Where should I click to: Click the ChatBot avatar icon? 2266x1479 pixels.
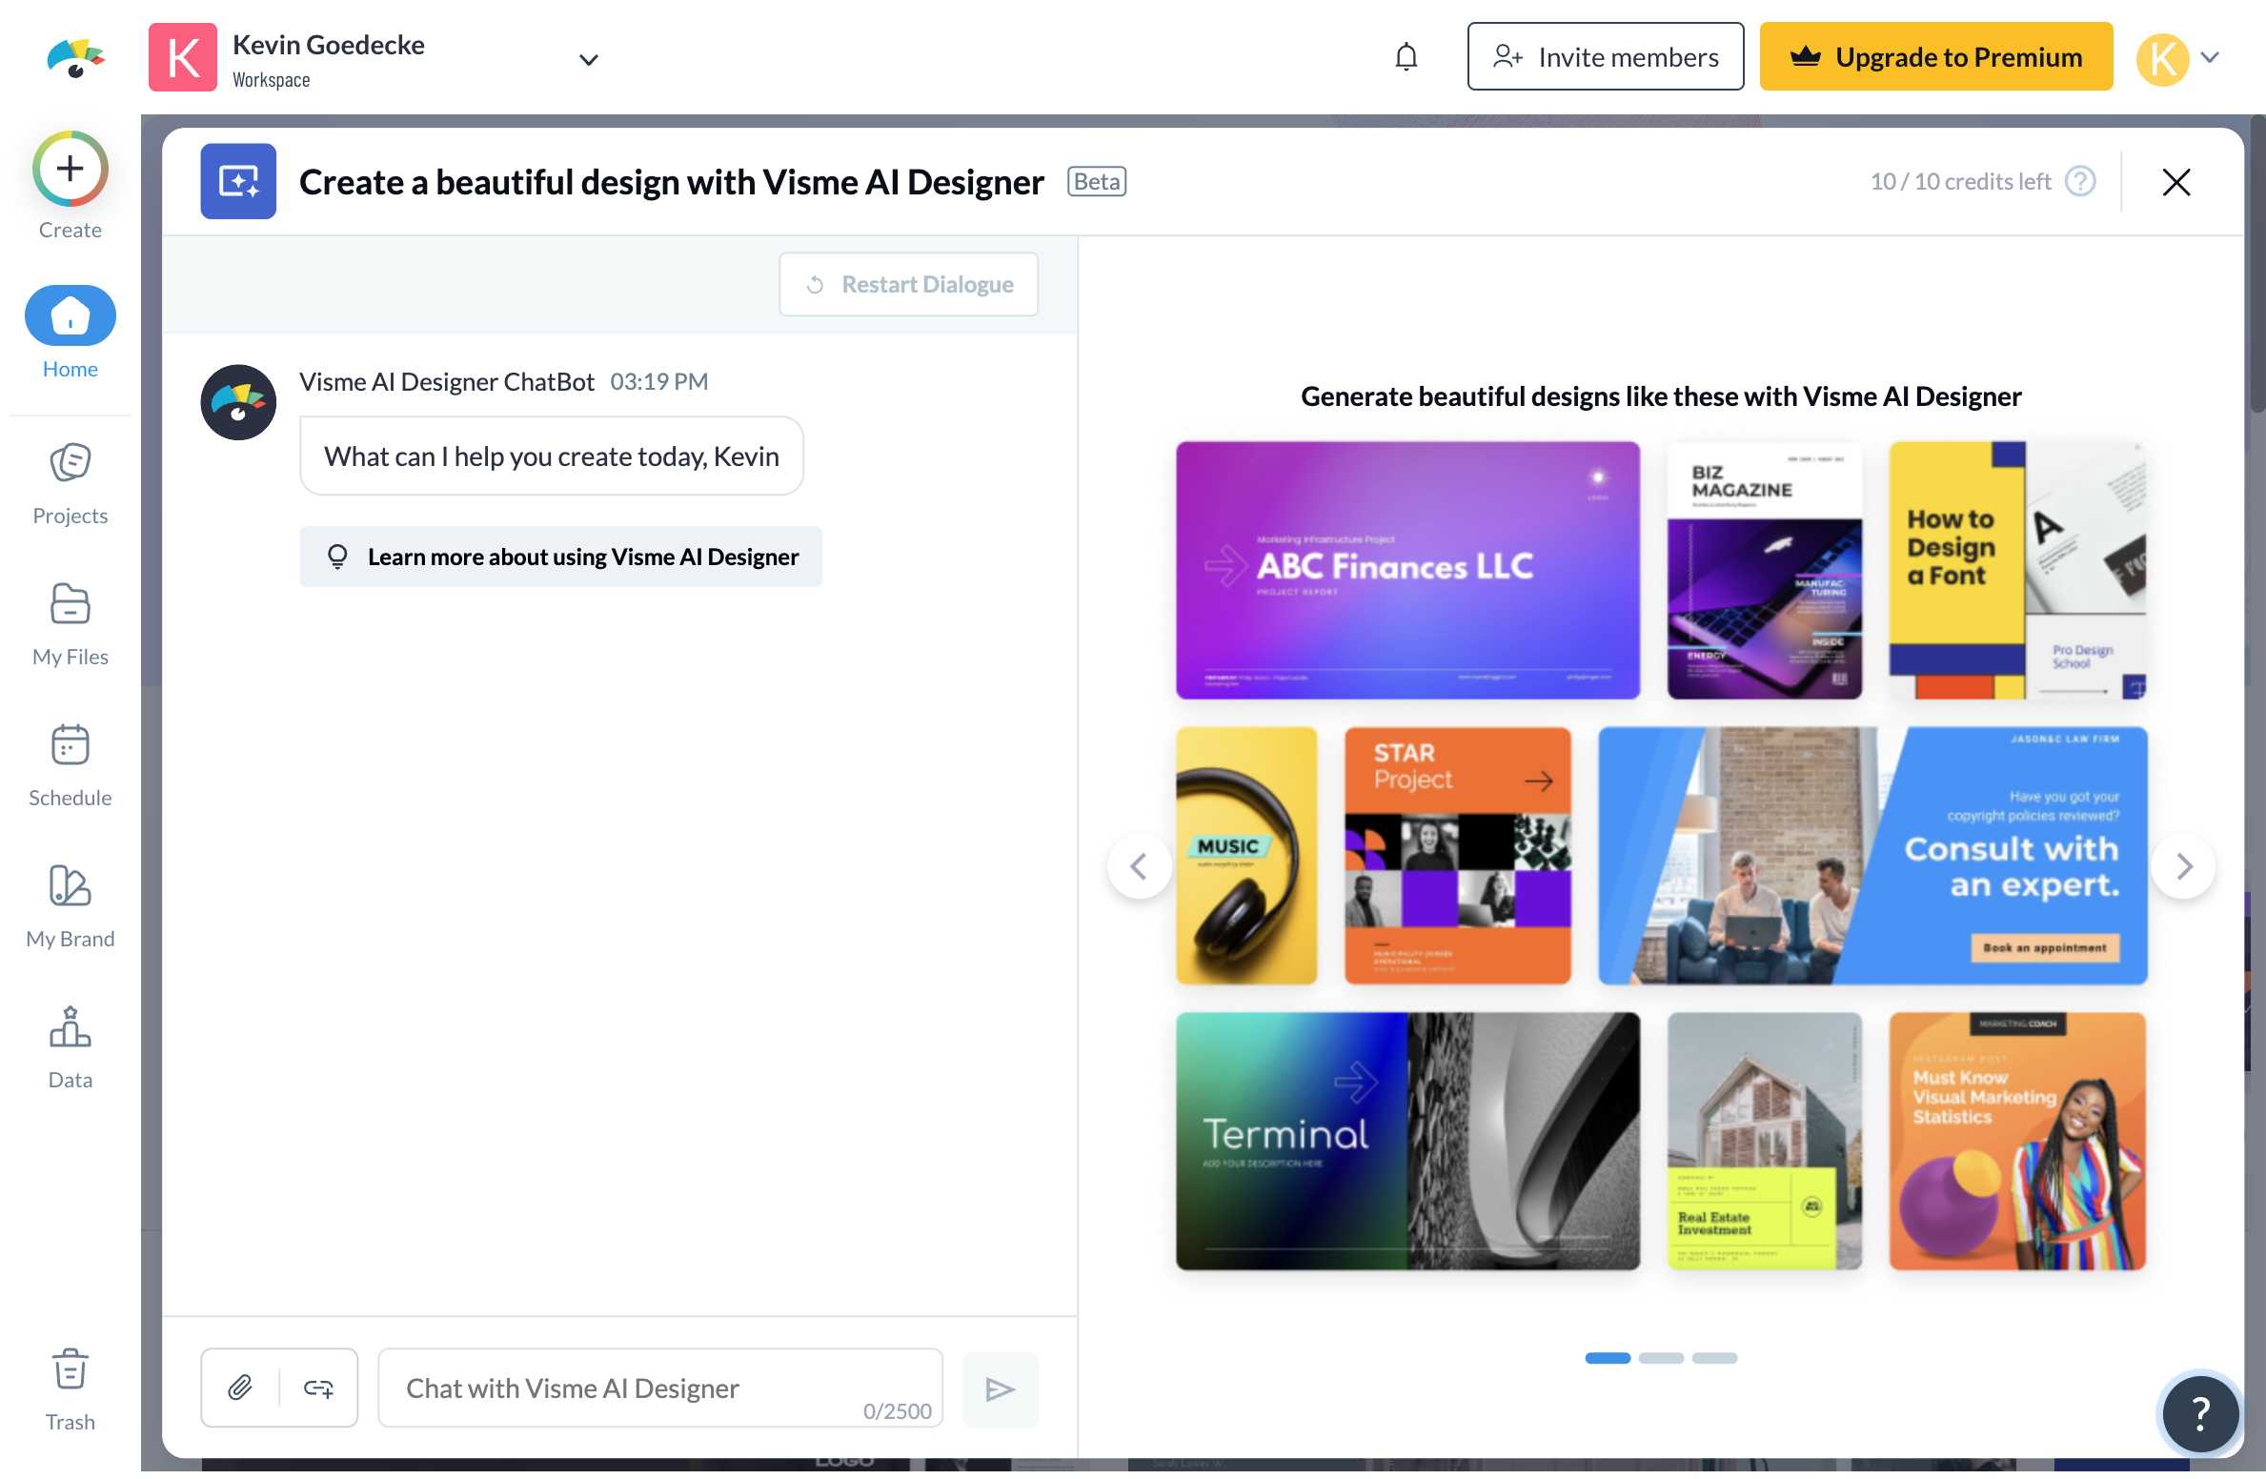pyautogui.click(x=238, y=401)
